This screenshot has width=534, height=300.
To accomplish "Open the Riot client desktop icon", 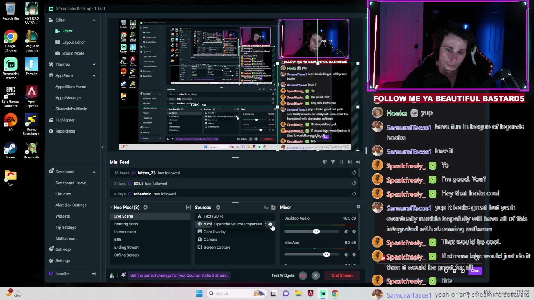I will (10, 178).
